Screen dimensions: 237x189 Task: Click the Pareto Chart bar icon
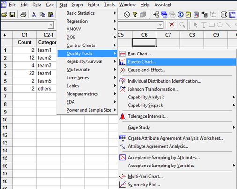point(122,62)
